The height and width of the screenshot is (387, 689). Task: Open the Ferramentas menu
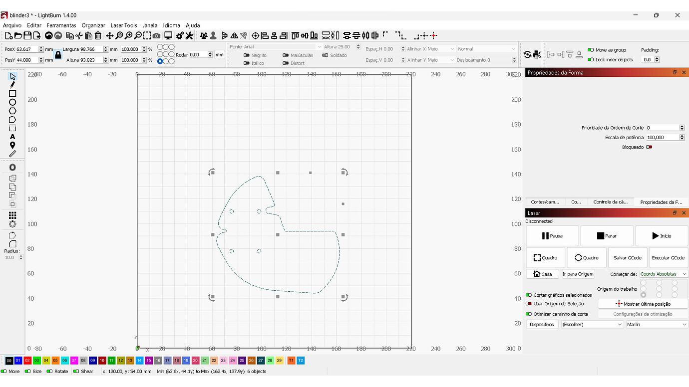click(61, 25)
